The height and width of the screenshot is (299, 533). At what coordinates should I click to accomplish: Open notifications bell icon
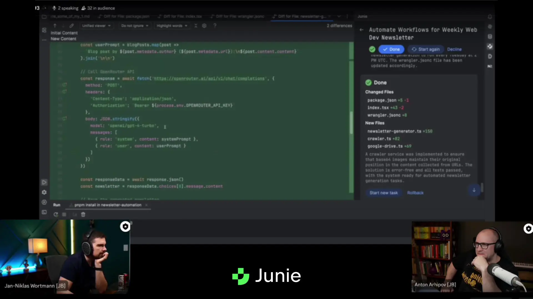point(490,17)
